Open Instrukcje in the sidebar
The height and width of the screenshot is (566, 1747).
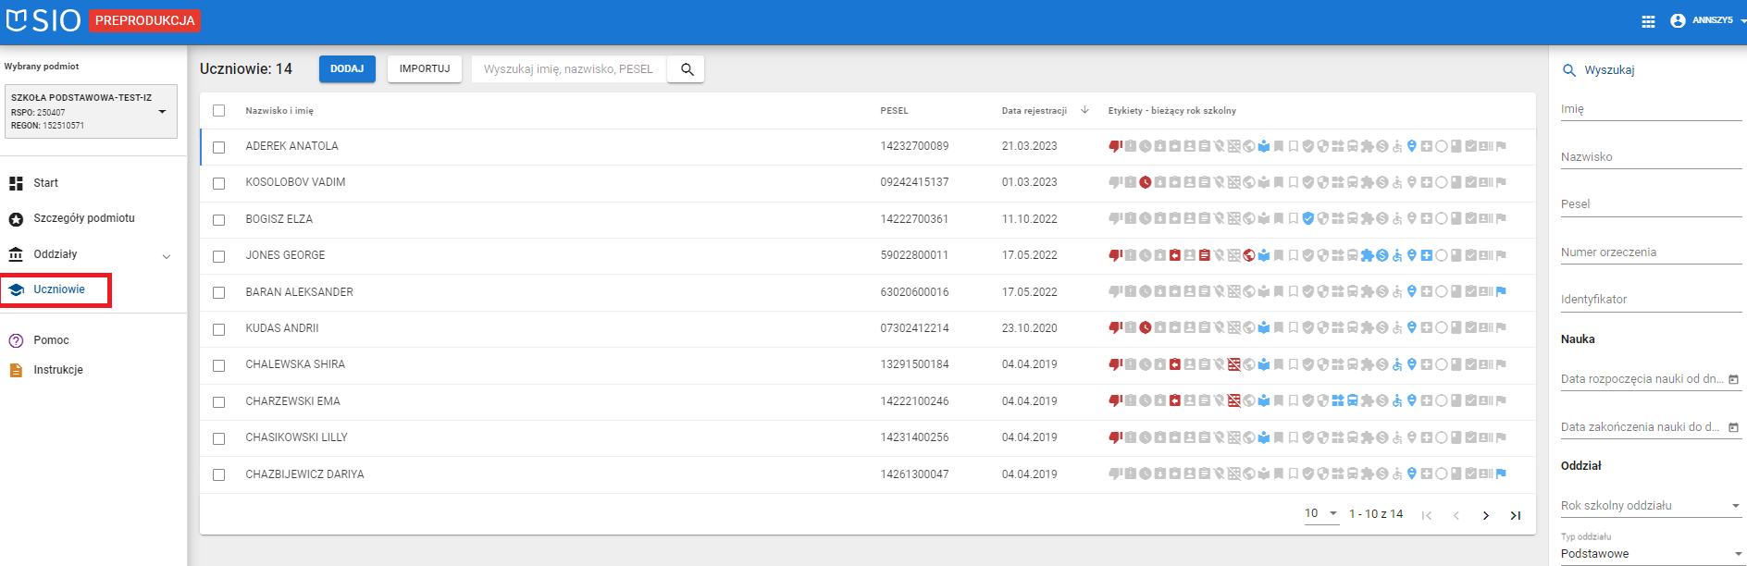tap(57, 370)
